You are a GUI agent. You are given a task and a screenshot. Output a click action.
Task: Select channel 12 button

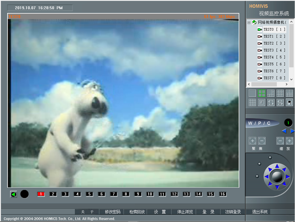pos(174,194)
